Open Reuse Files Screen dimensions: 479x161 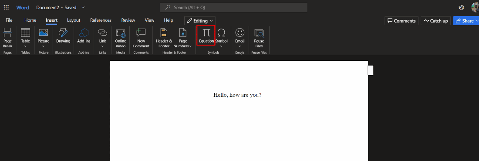[259, 38]
